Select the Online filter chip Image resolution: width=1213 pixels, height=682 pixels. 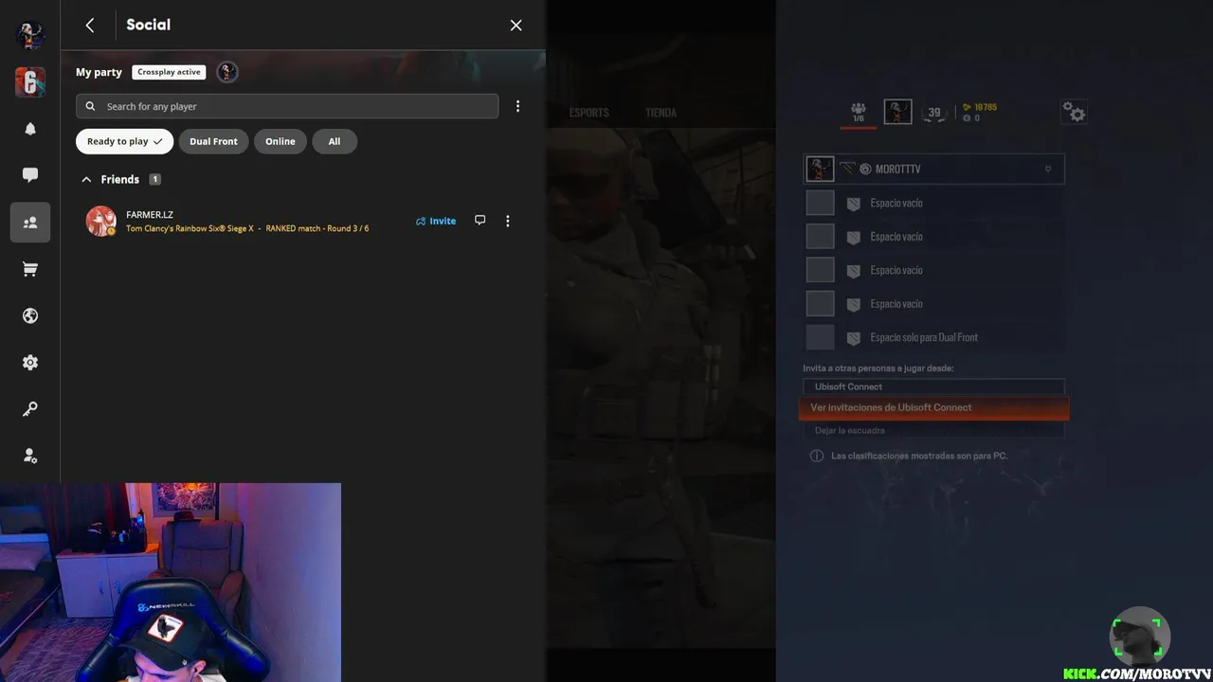tap(281, 141)
